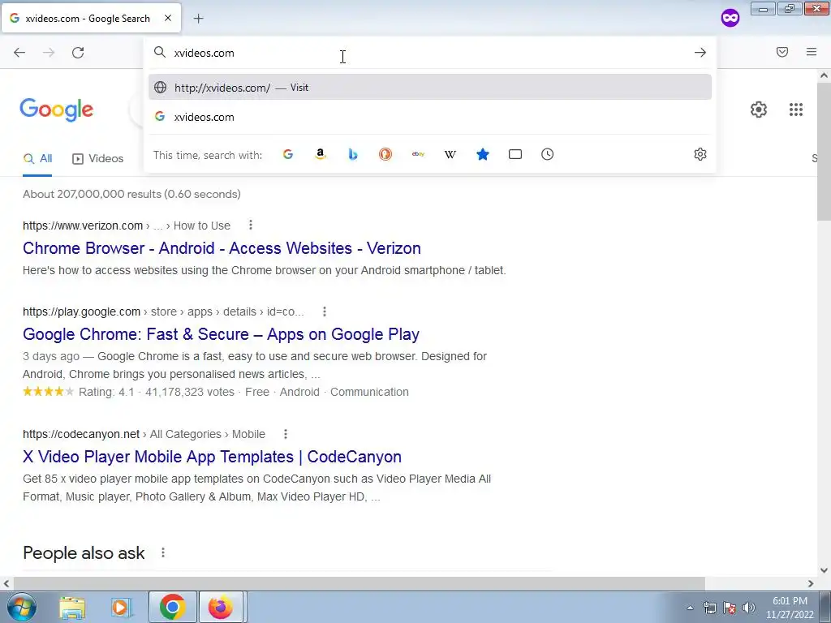Go back with the browser back arrow
Screen dimensions: 831x623
[x=19, y=53]
